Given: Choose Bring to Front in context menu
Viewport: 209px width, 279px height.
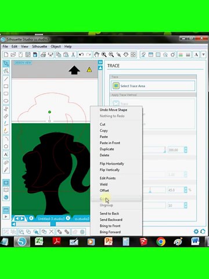Looking at the screenshot, I should pos(110,226).
